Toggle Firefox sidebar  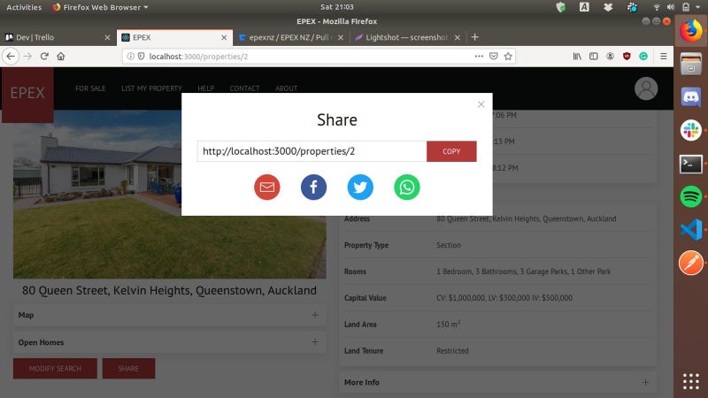coord(593,57)
